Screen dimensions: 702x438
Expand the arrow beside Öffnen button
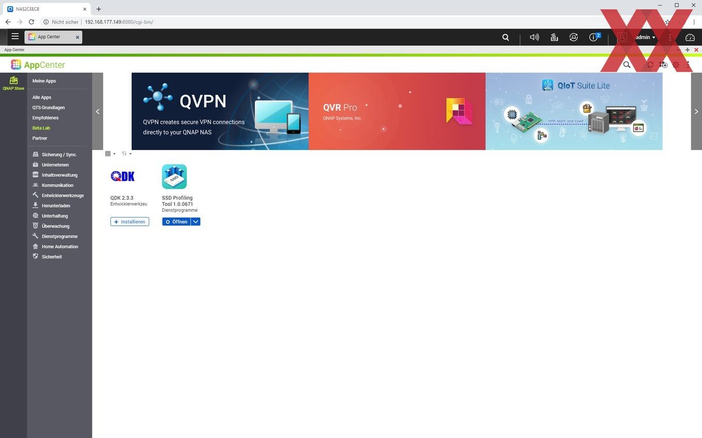[x=196, y=222]
